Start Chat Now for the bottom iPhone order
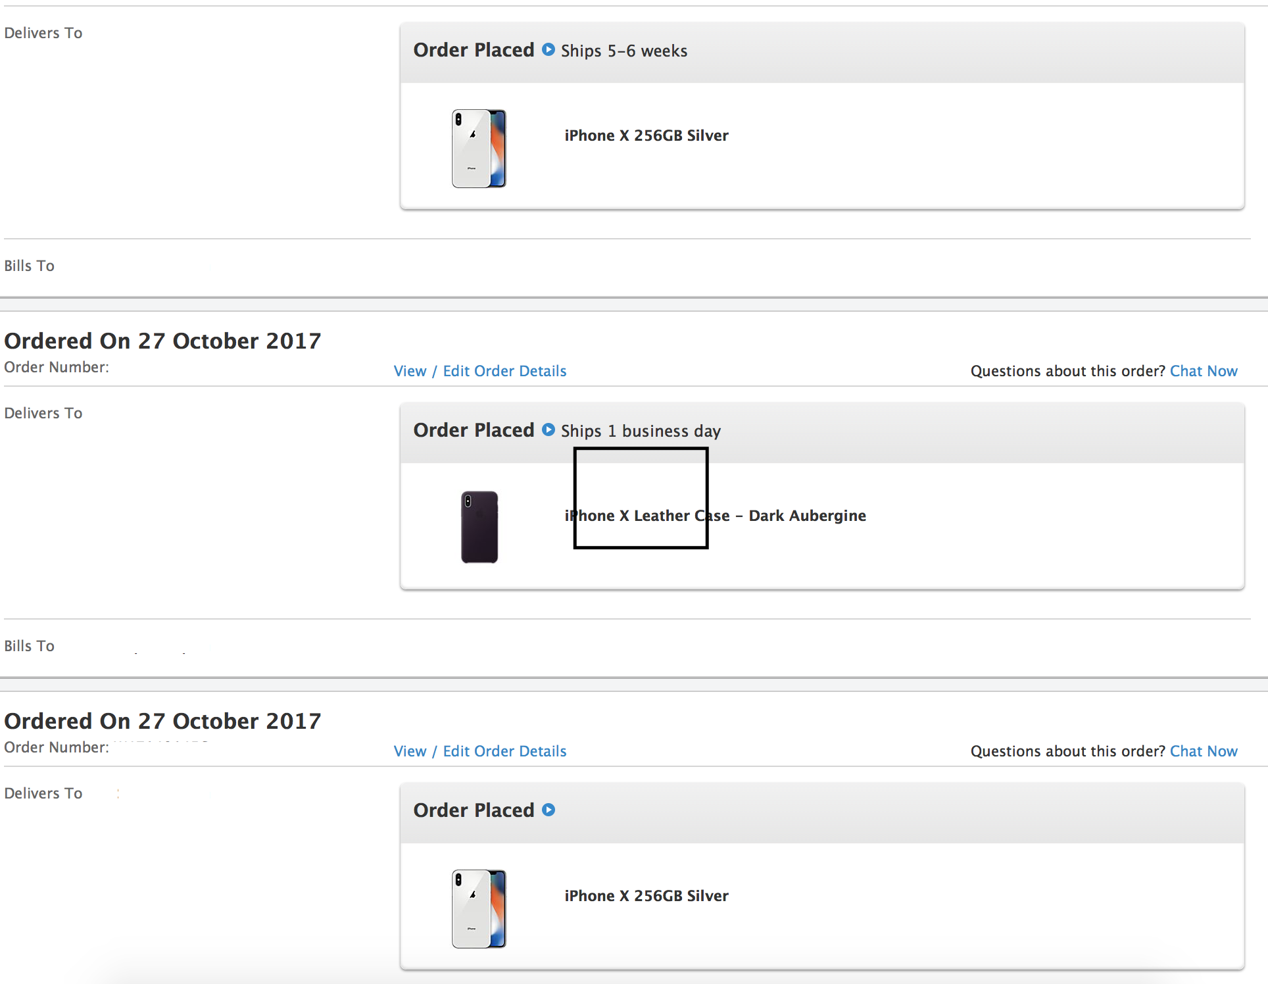Screen dimensions: 1268x984 click(x=1204, y=751)
